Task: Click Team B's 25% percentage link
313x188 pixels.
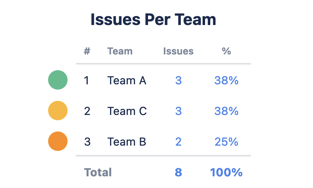Action: 226,142
